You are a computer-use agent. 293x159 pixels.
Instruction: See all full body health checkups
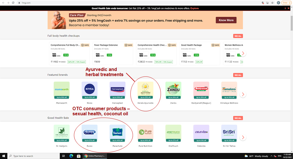tap(238, 36)
